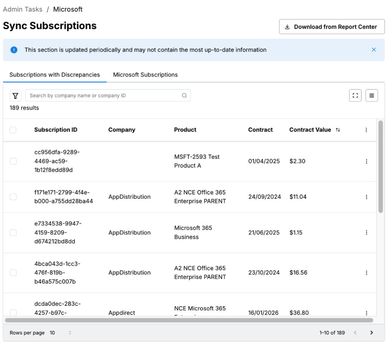Click contract value $16.56
This screenshot has width=391, height=349.
point(298,273)
